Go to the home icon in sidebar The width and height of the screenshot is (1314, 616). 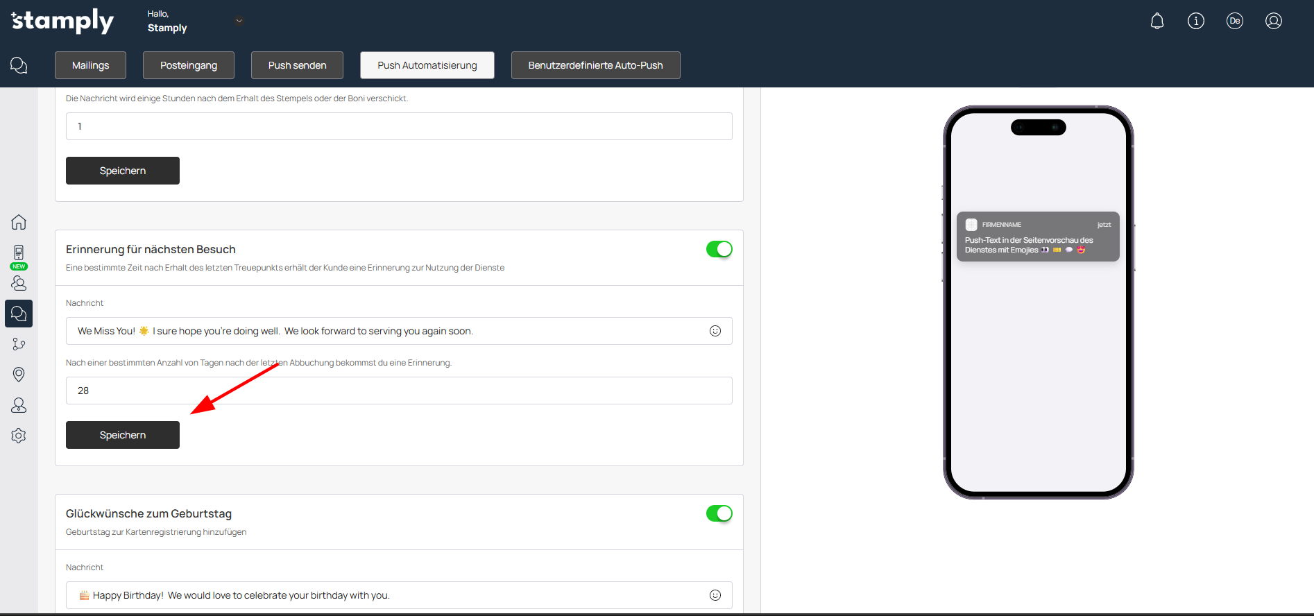tap(19, 222)
